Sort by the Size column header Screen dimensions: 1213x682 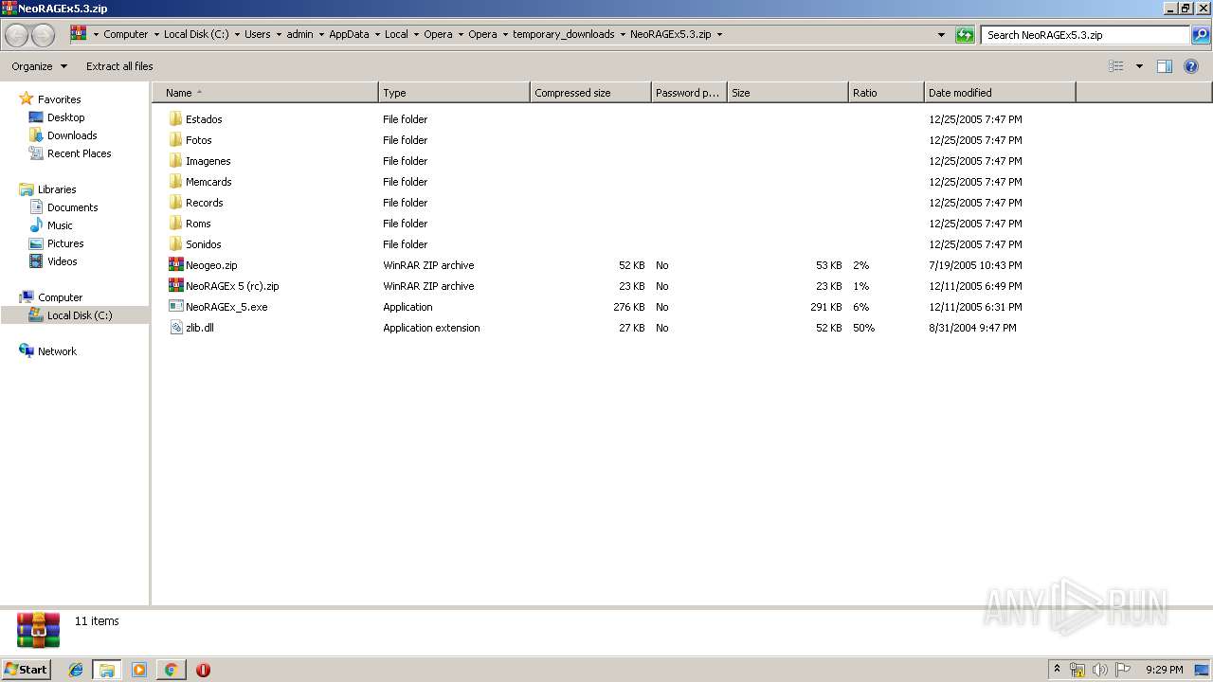pyautogui.click(x=788, y=93)
